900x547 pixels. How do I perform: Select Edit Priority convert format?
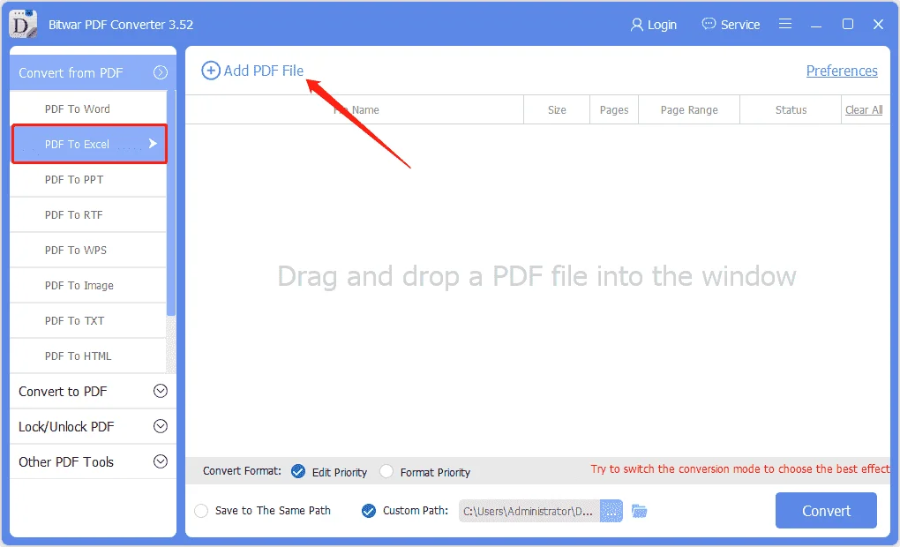pos(298,471)
